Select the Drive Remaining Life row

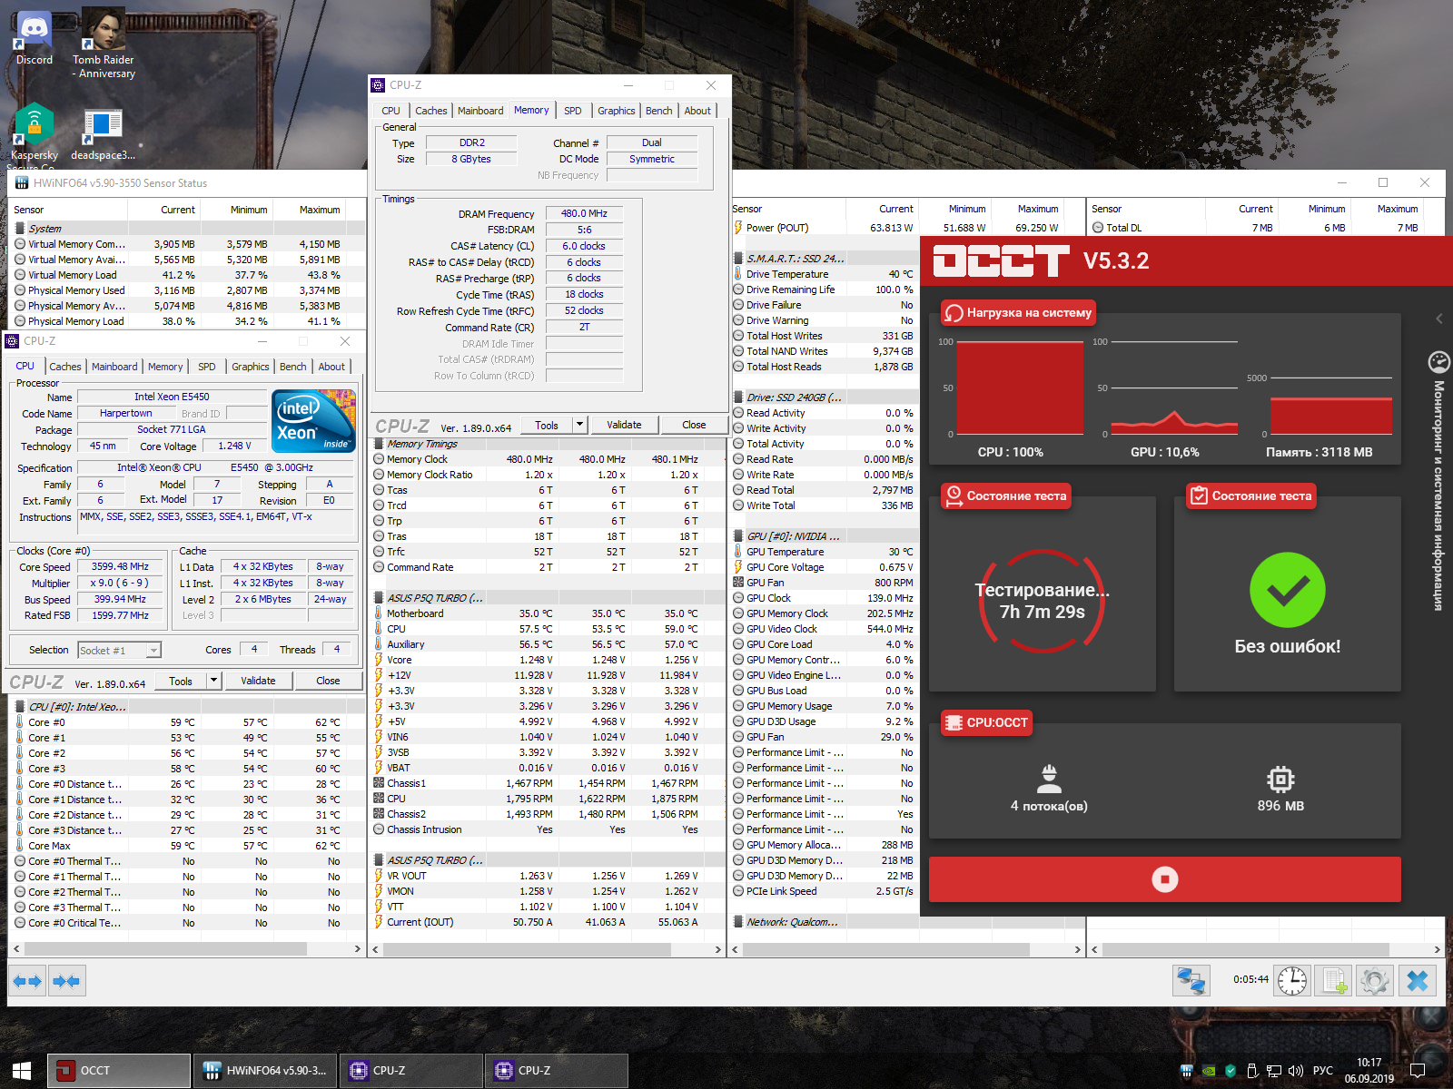coord(824,289)
